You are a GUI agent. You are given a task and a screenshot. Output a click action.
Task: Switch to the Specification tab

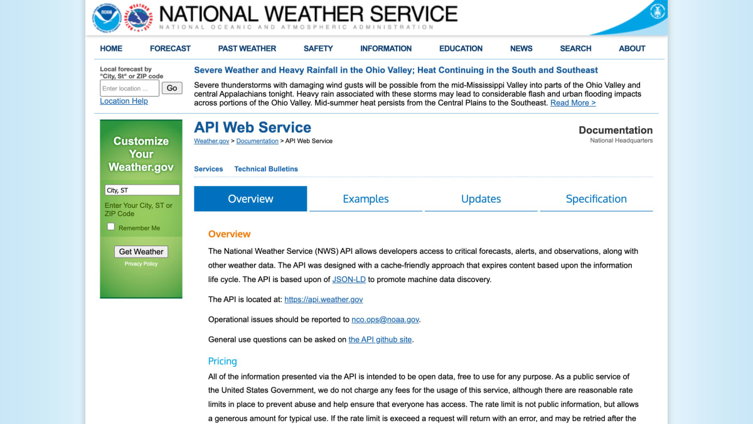point(596,198)
